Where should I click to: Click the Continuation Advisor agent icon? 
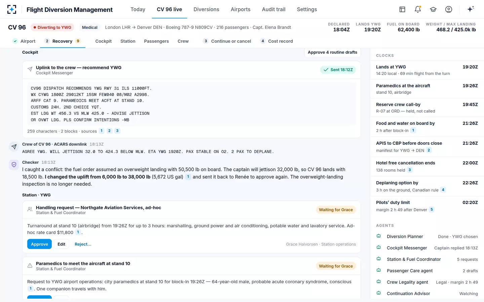379,293
